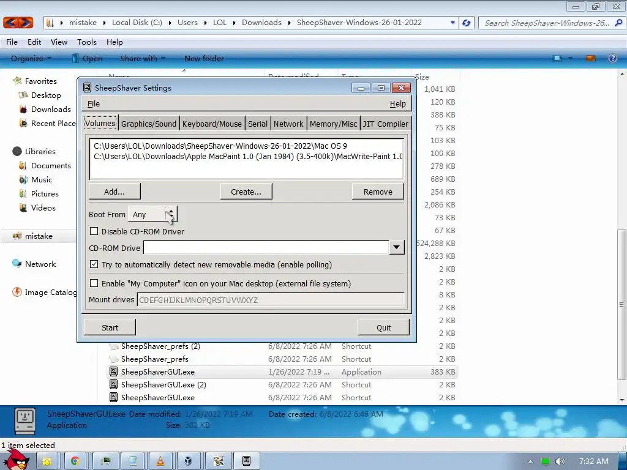The image size is (627, 470).
Task: Click the change view icon in Explorer toolbar
Action: point(557,58)
